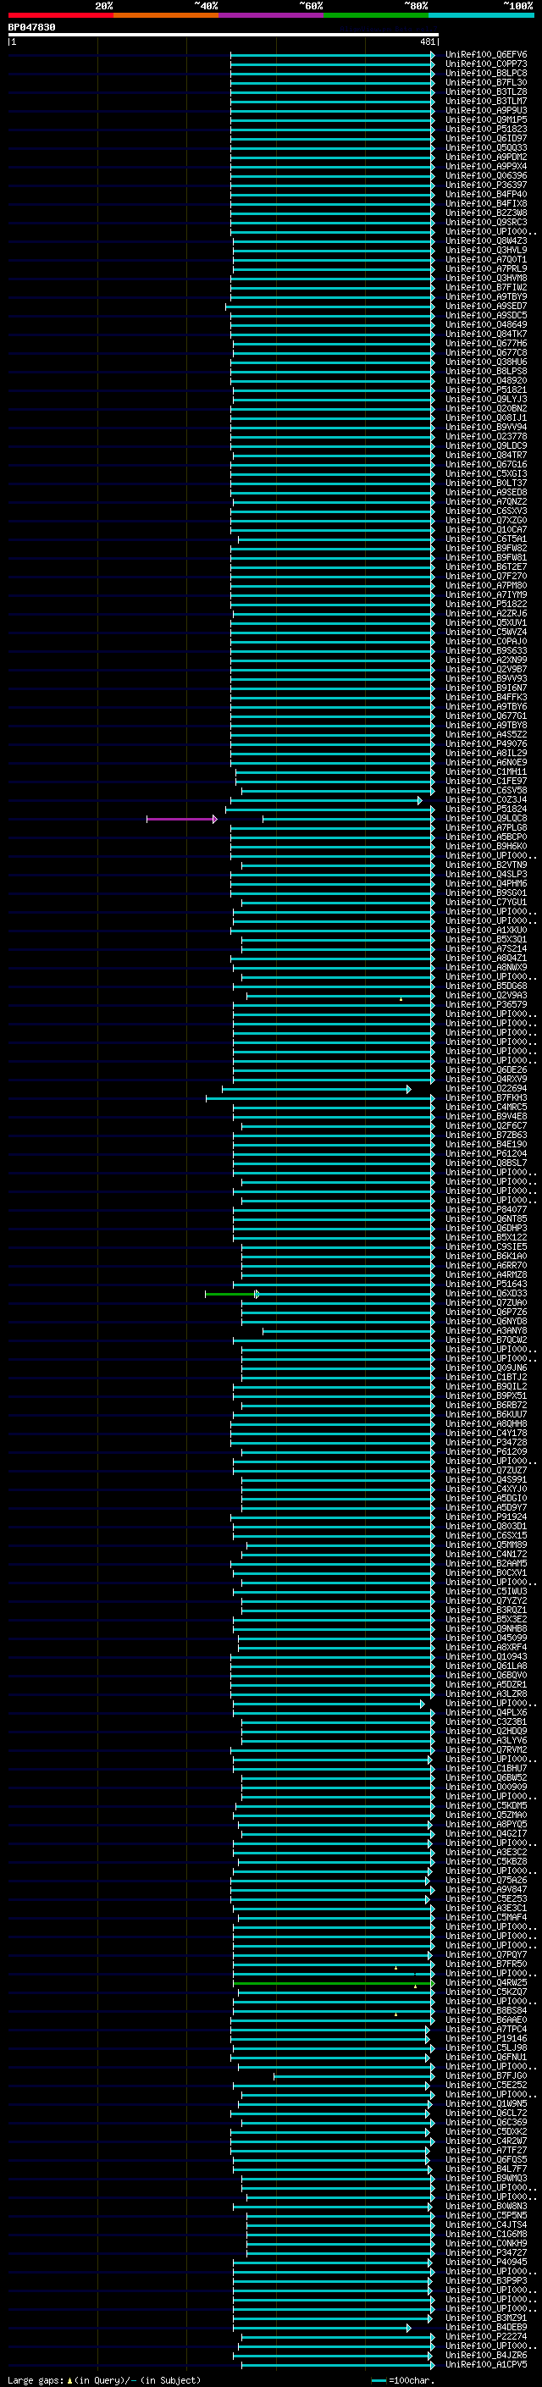Click the red 20% identity legend segment
The height and width of the screenshot is (2387, 542).
pyautogui.click(x=60, y=15)
